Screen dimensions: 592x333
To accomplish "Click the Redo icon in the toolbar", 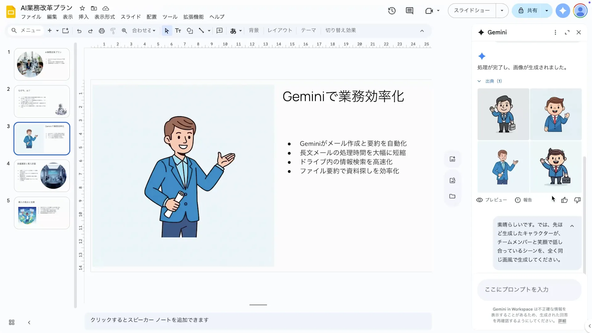I will pos(90,31).
